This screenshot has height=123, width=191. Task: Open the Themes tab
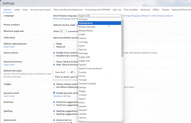coord(165,10)
